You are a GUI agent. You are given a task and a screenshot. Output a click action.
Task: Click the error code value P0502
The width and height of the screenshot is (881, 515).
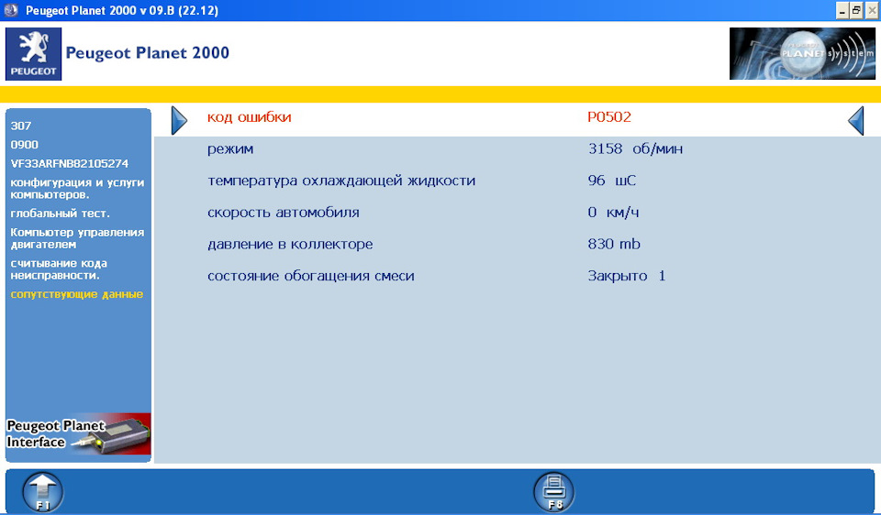(609, 117)
